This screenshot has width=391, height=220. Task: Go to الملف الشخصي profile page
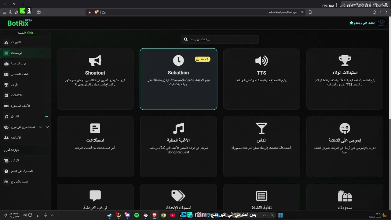25,74
